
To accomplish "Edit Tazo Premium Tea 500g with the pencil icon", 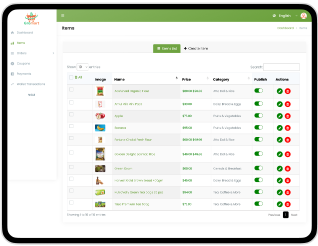I will 280,204.
